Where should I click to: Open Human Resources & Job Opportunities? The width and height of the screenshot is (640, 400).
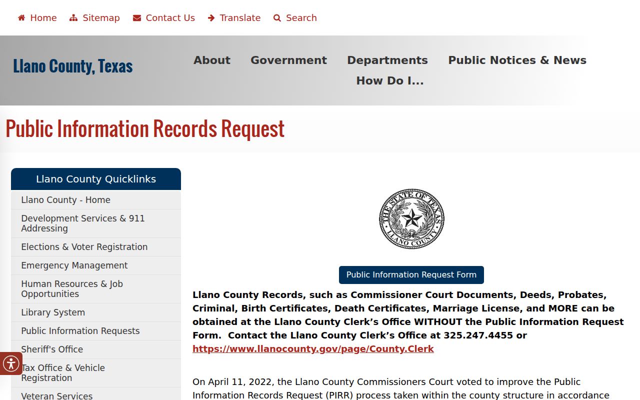[x=96, y=289]
